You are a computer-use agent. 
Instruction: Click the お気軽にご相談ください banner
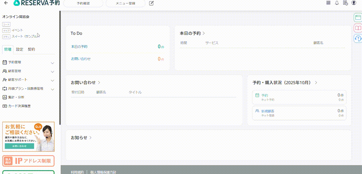28,137
